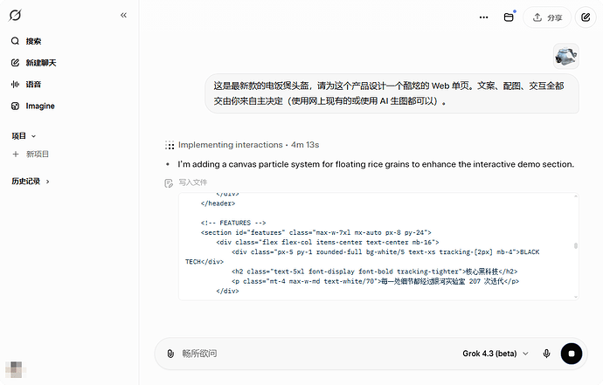Create a new project

31,154
